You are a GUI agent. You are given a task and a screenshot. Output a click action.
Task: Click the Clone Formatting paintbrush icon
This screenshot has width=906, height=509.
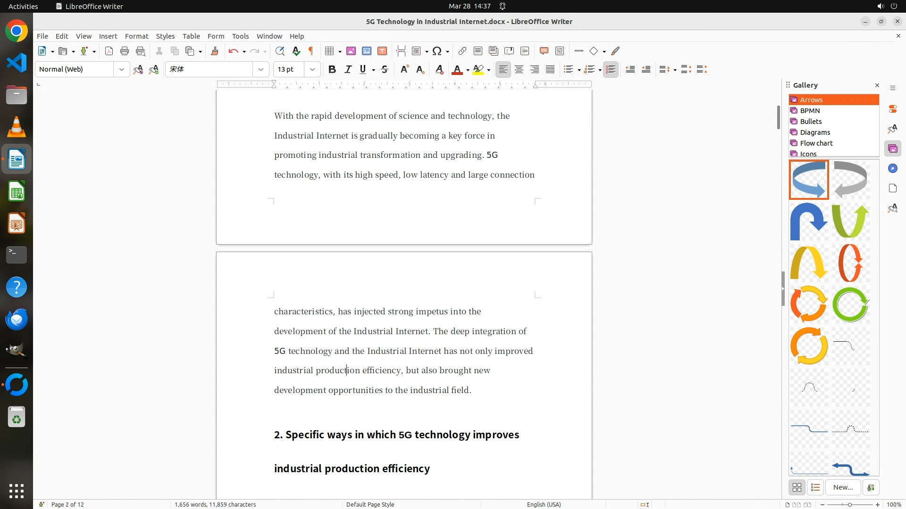coord(215,51)
